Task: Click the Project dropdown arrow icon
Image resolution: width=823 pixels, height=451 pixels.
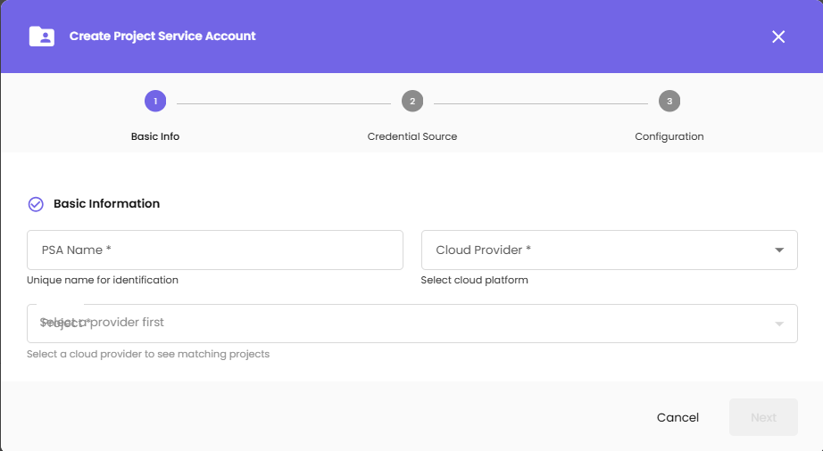Action: tap(779, 324)
